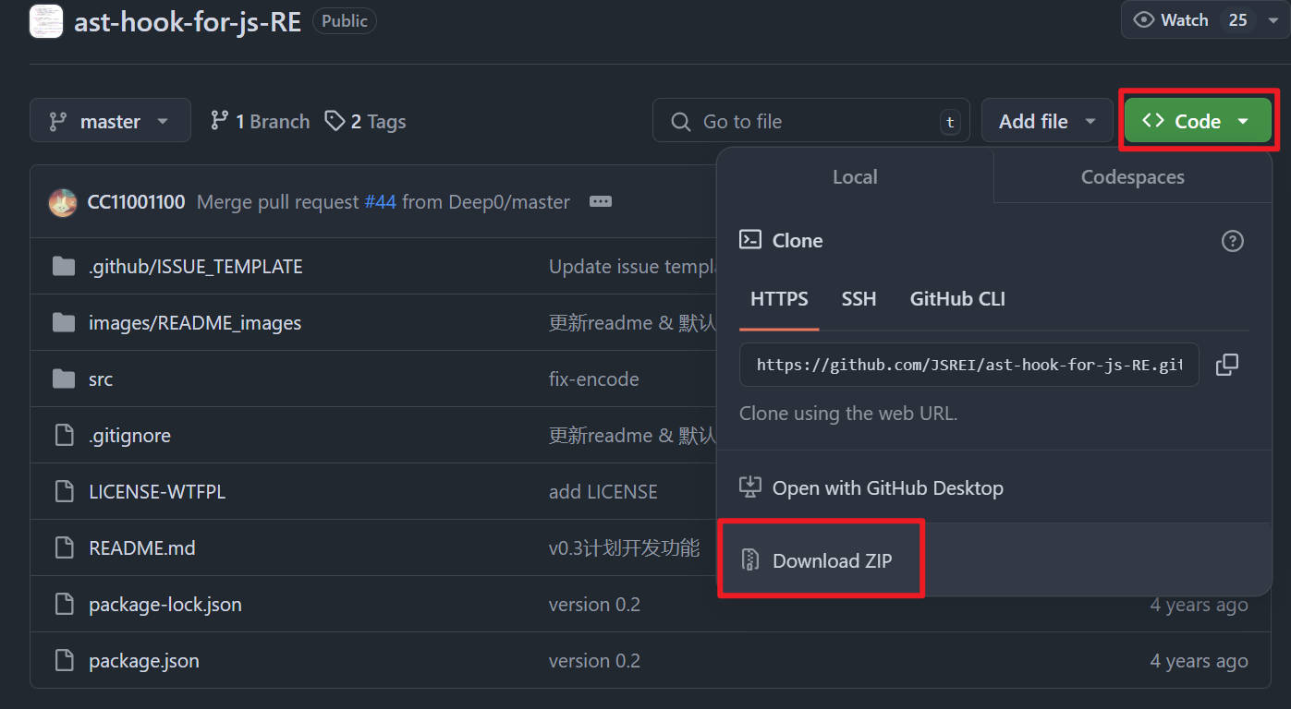Click the tag icon next to 2 Tags
The width and height of the screenshot is (1291, 709).
[x=335, y=121]
